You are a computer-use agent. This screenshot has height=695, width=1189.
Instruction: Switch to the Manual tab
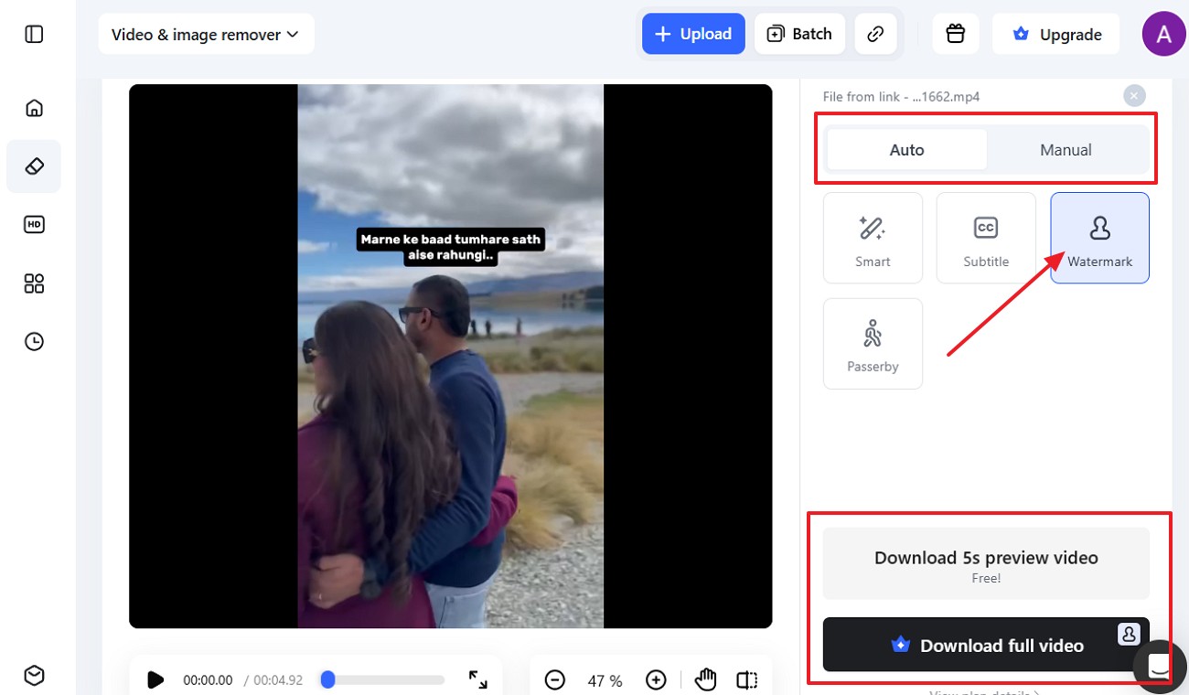tap(1066, 150)
